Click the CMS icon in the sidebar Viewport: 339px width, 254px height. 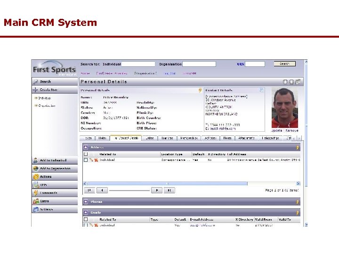click(36, 185)
